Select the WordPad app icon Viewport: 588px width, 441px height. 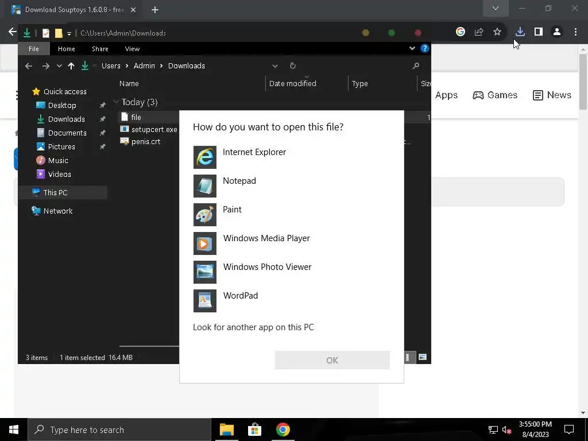click(205, 301)
